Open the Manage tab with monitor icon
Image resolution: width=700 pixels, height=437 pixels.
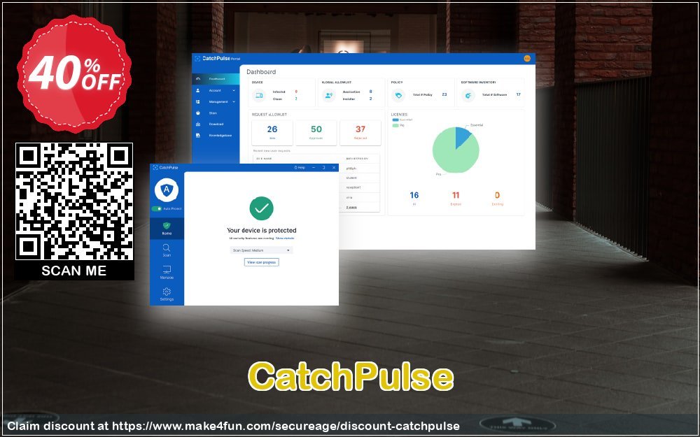167,272
